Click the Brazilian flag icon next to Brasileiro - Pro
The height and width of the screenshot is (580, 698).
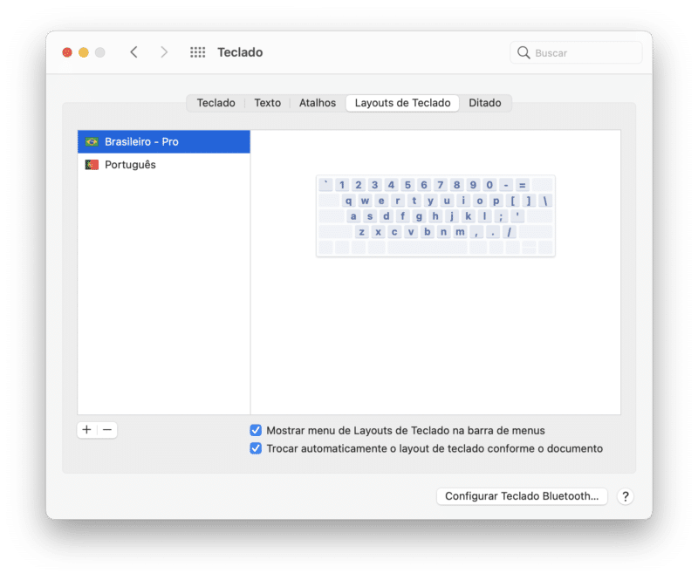click(x=90, y=140)
